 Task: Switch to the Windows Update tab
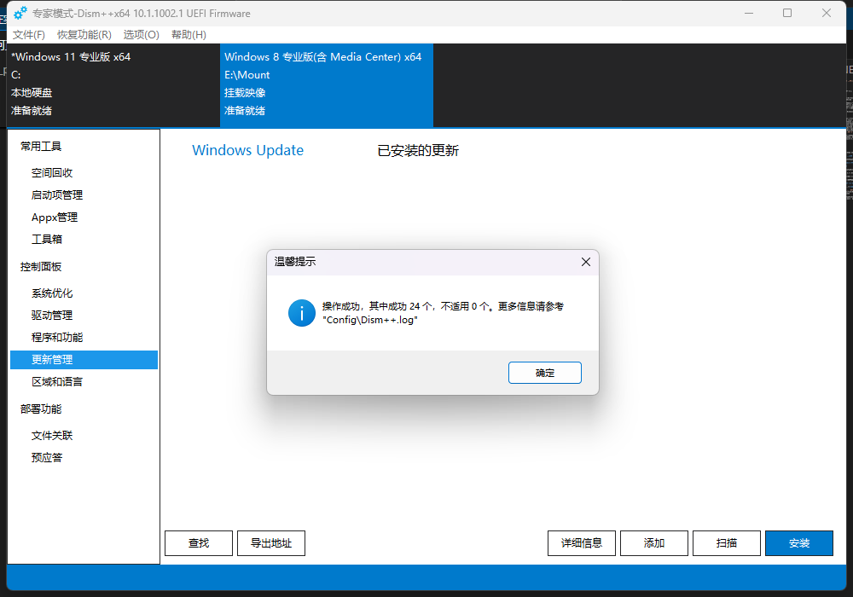247,150
